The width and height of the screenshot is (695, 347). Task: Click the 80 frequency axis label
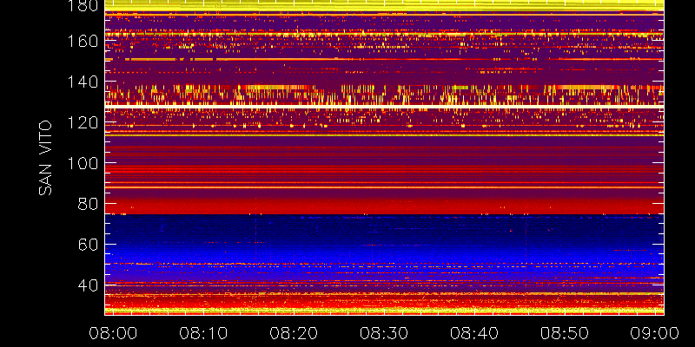[89, 204]
